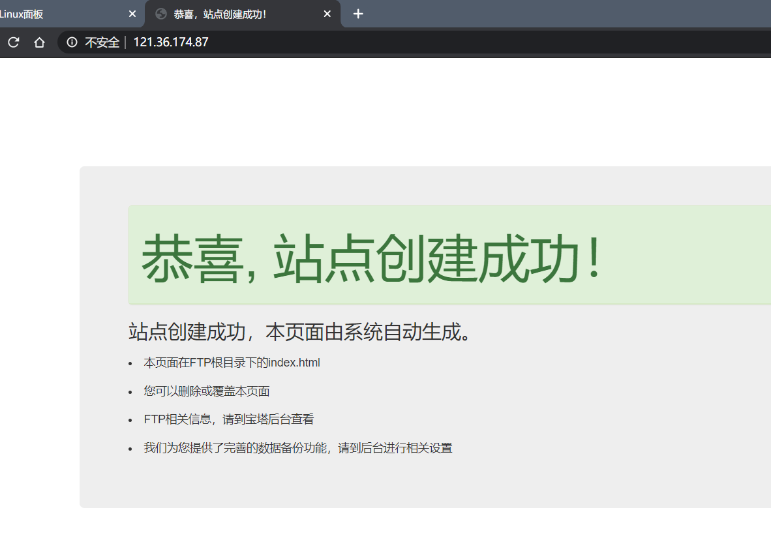Click the globe favicon on the active tab
The width and height of the screenshot is (771, 555).
pyautogui.click(x=161, y=14)
